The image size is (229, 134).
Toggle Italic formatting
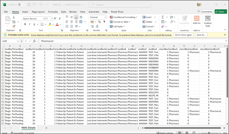30,24
